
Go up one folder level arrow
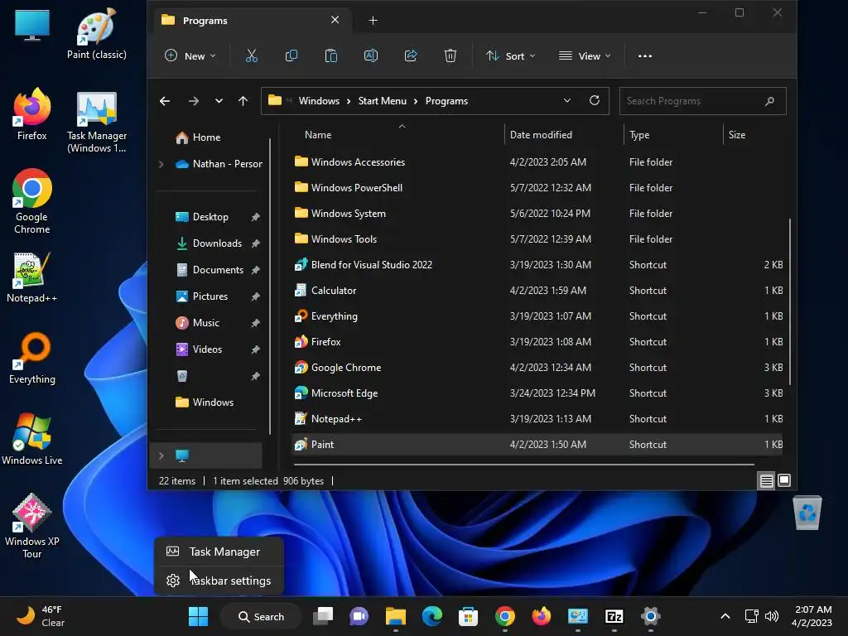click(243, 101)
